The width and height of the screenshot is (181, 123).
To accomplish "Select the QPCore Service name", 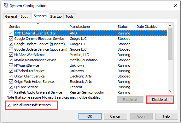I will pyautogui.click(x=26, y=87).
